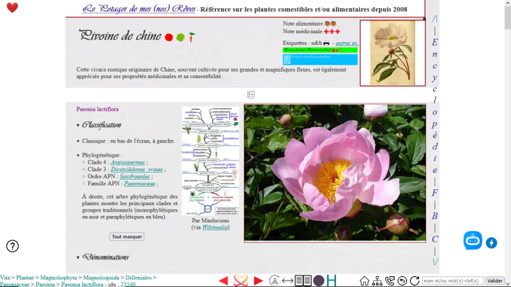The height and width of the screenshot is (287, 511).
Task: Click Paeonia genus in the breadcrumb
Action: [45, 284]
